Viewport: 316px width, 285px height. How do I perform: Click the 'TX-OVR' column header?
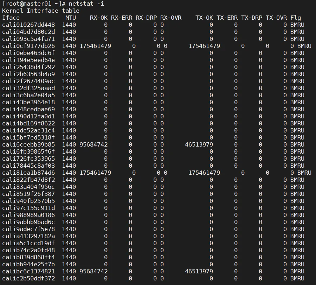click(x=276, y=18)
